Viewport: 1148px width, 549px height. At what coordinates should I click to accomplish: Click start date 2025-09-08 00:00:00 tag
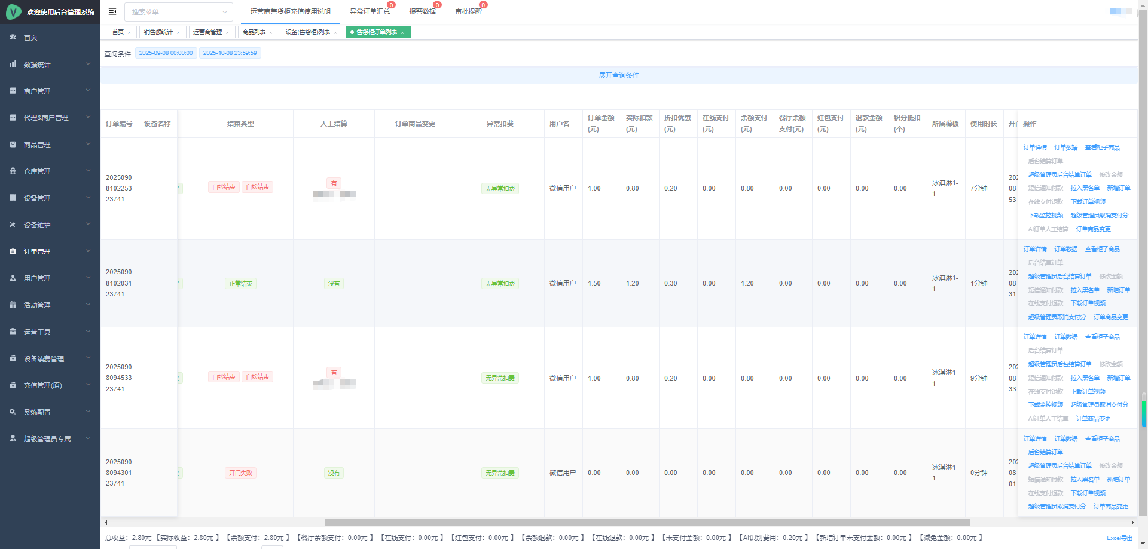166,53
